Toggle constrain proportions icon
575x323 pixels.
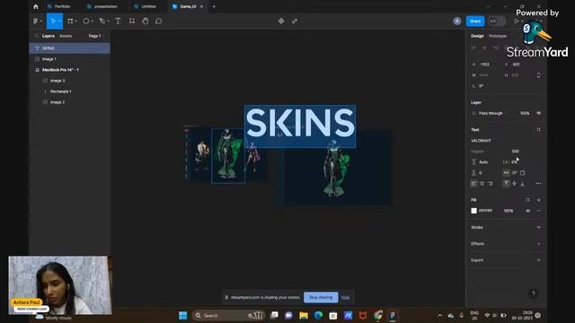pyautogui.click(x=539, y=75)
